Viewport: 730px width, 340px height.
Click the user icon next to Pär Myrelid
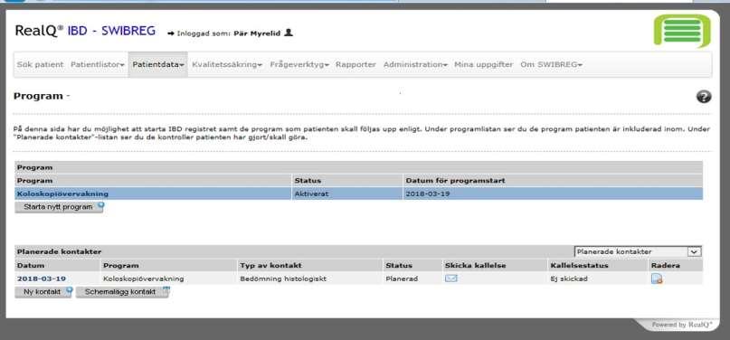point(289,33)
